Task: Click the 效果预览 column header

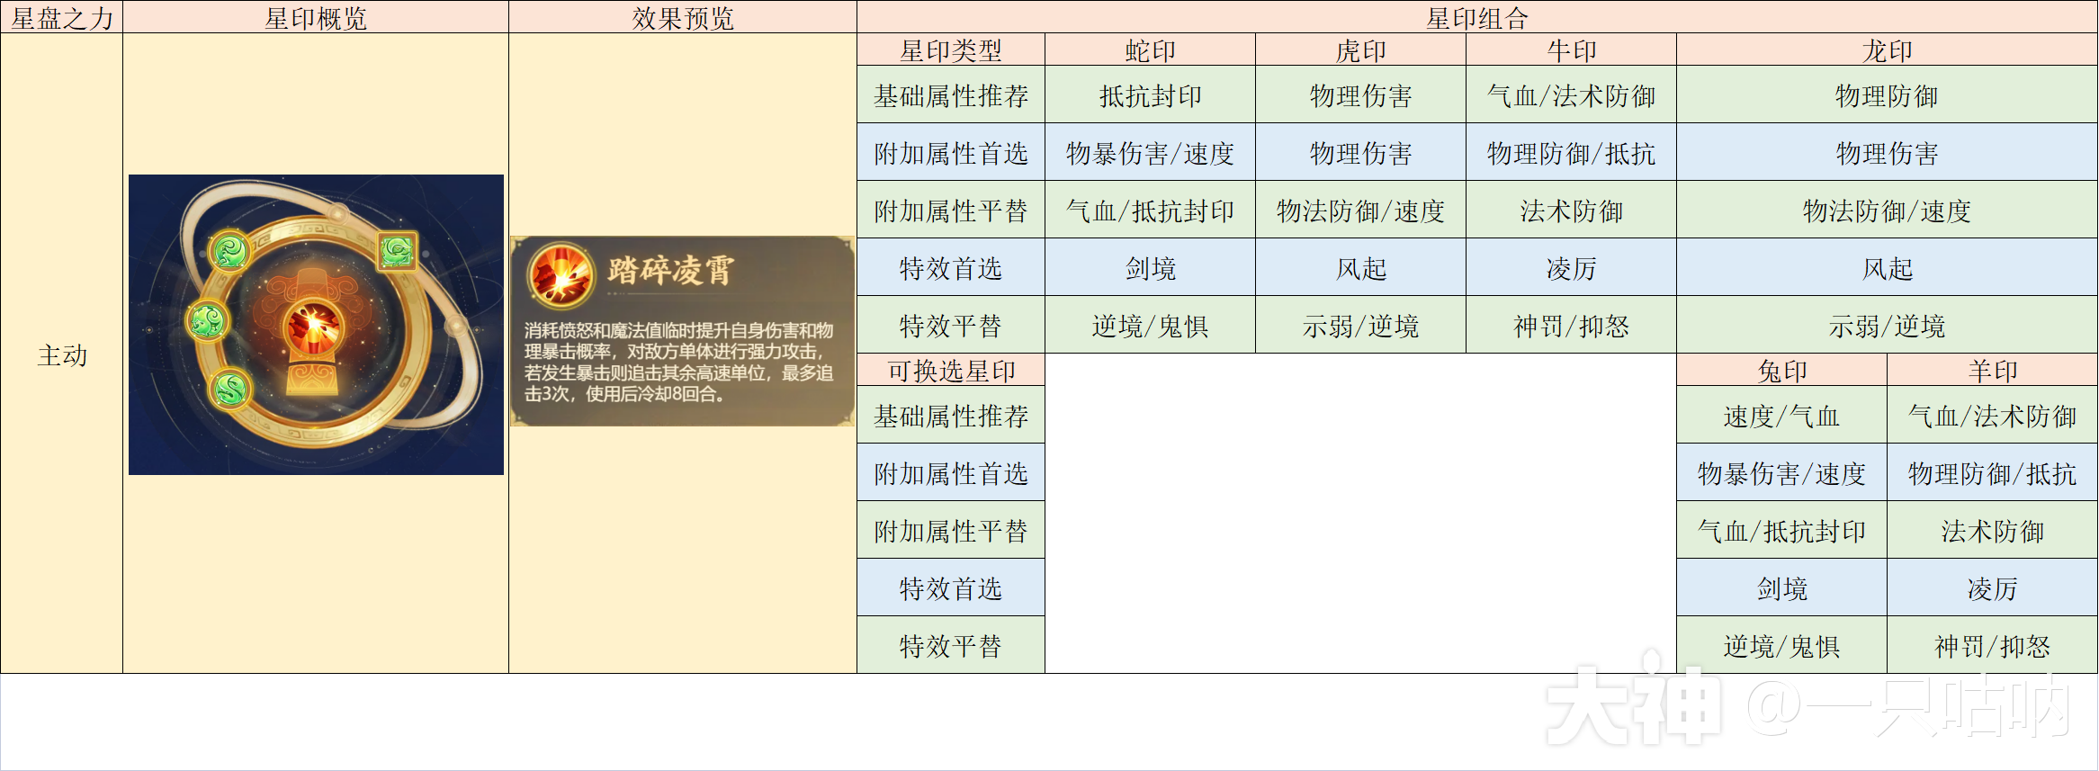Action: 683,17
